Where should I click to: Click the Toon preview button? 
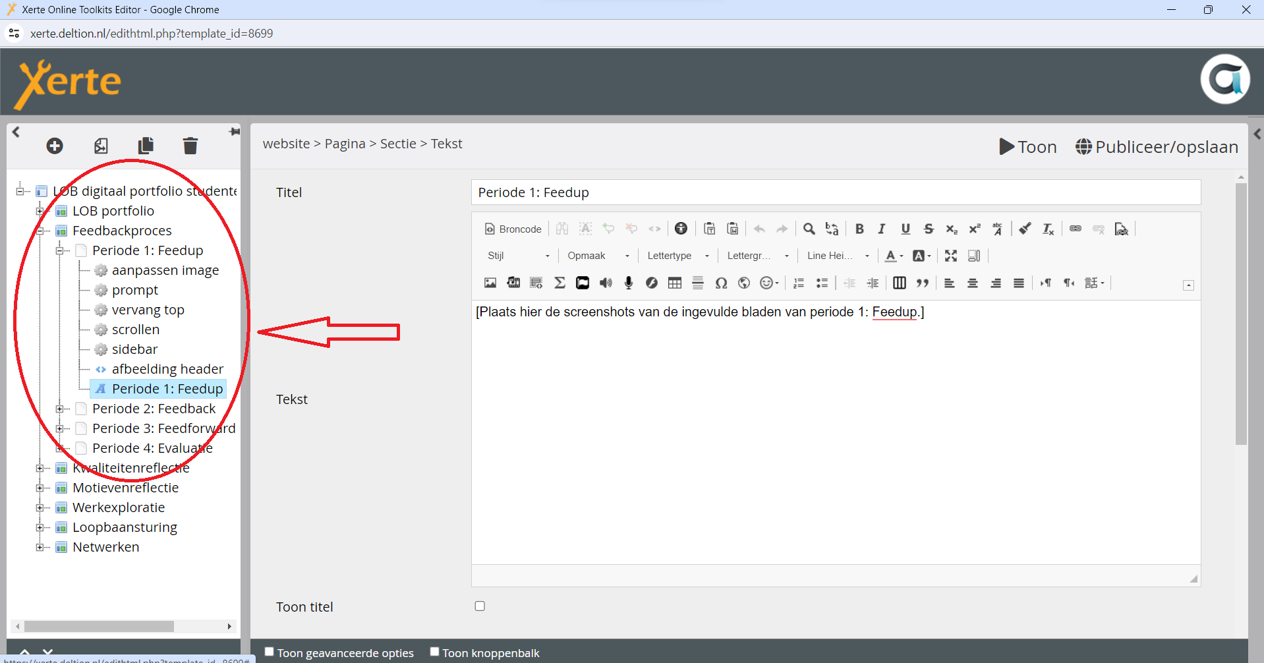point(1028,146)
